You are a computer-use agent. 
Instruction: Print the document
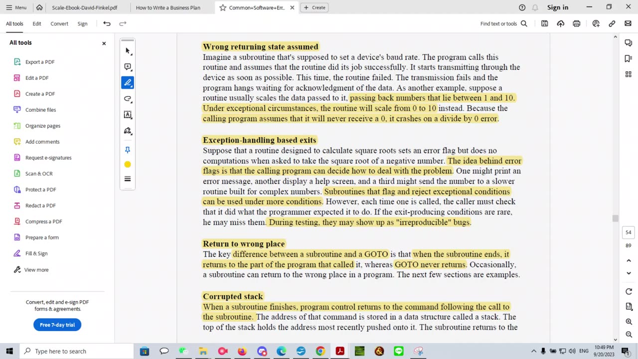click(577, 23)
